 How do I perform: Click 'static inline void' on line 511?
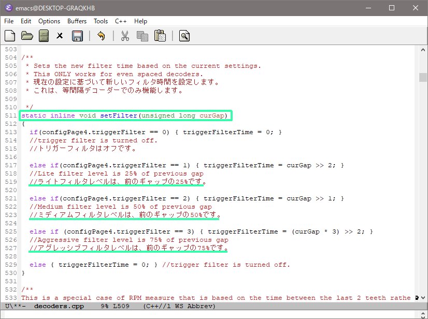click(x=59, y=115)
